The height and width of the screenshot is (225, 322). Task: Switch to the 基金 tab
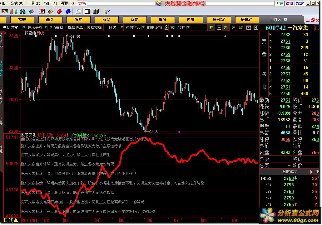(50, 19)
